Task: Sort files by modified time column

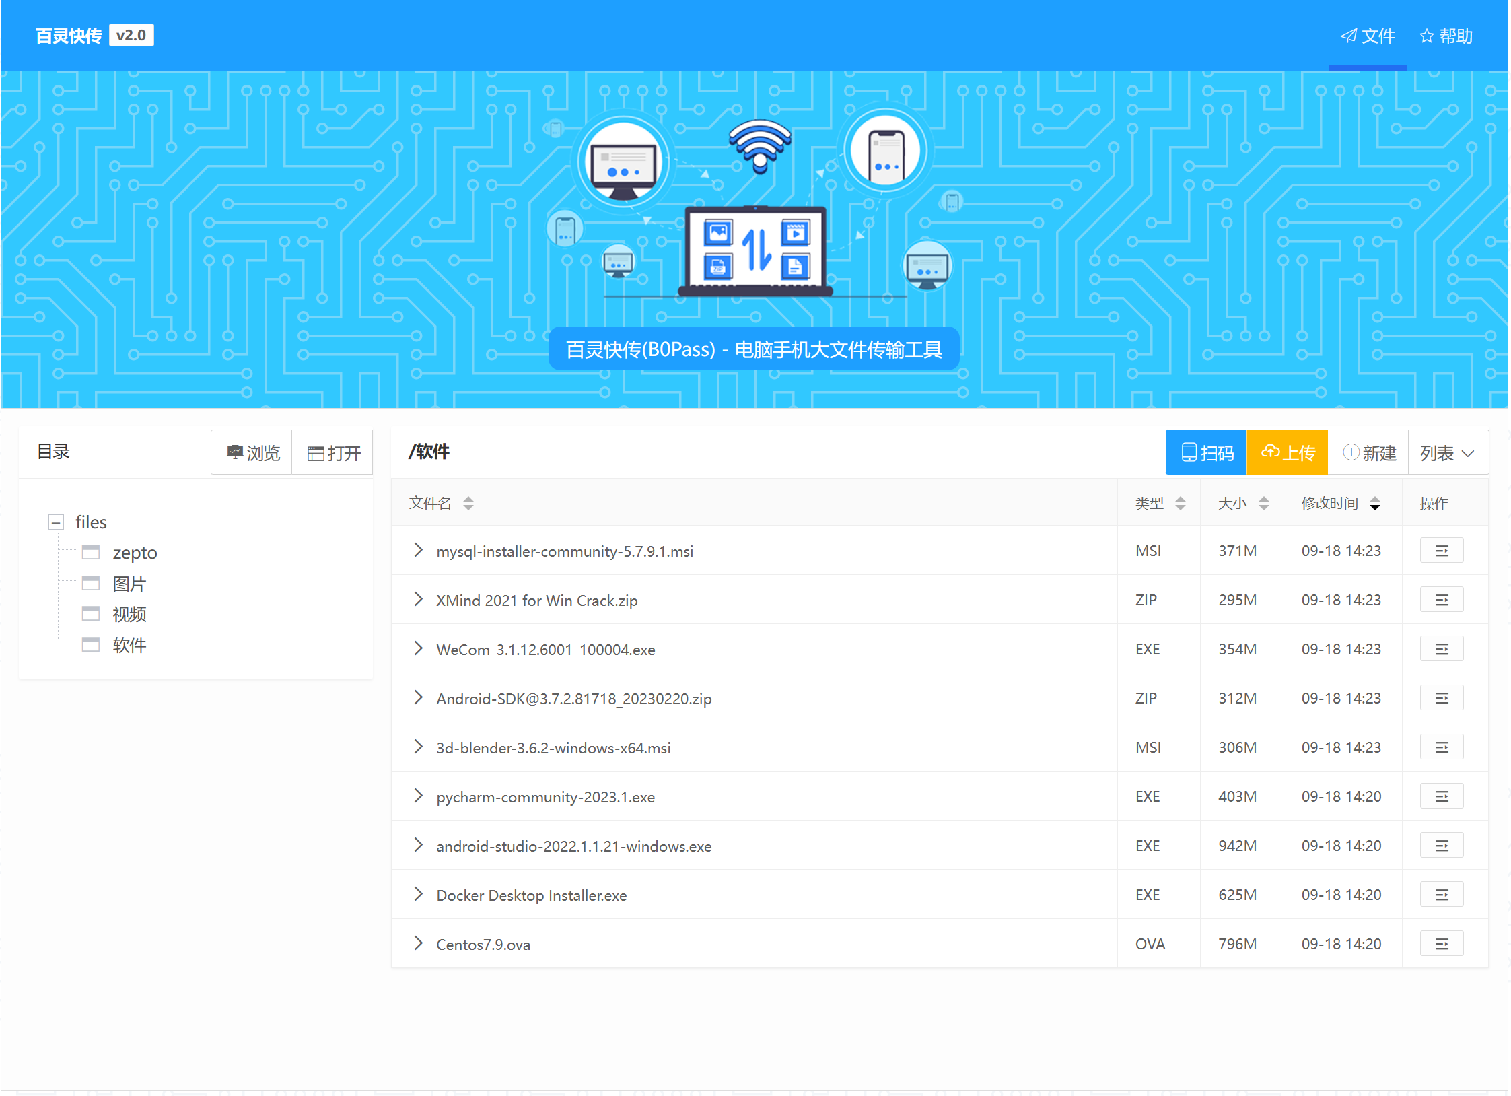Action: pos(1375,503)
